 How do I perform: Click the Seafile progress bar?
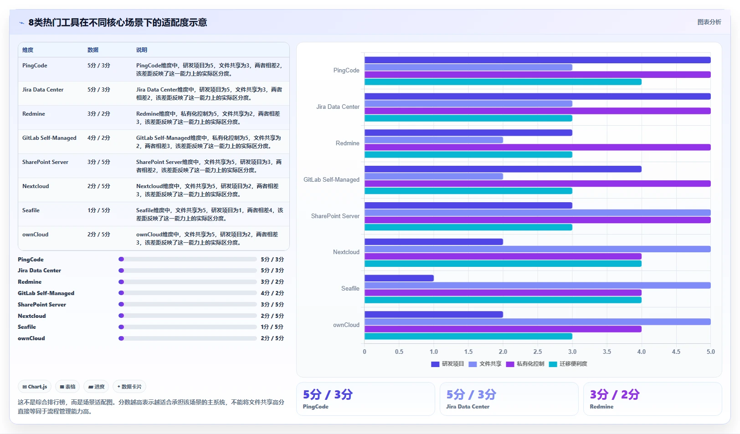(x=188, y=327)
